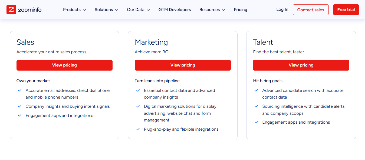This screenshot has width=365, height=160.
Task: Click checkmark beside Essential contact data item
Action: pos(138,91)
